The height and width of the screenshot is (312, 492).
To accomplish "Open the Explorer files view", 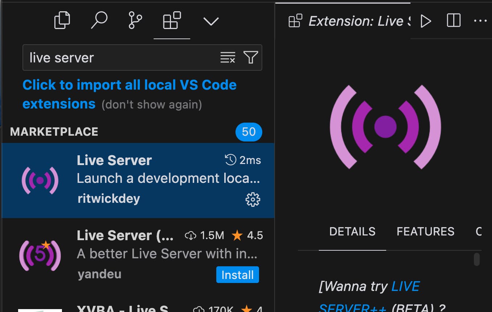I will pyautogui.click(x=62, y=20).
